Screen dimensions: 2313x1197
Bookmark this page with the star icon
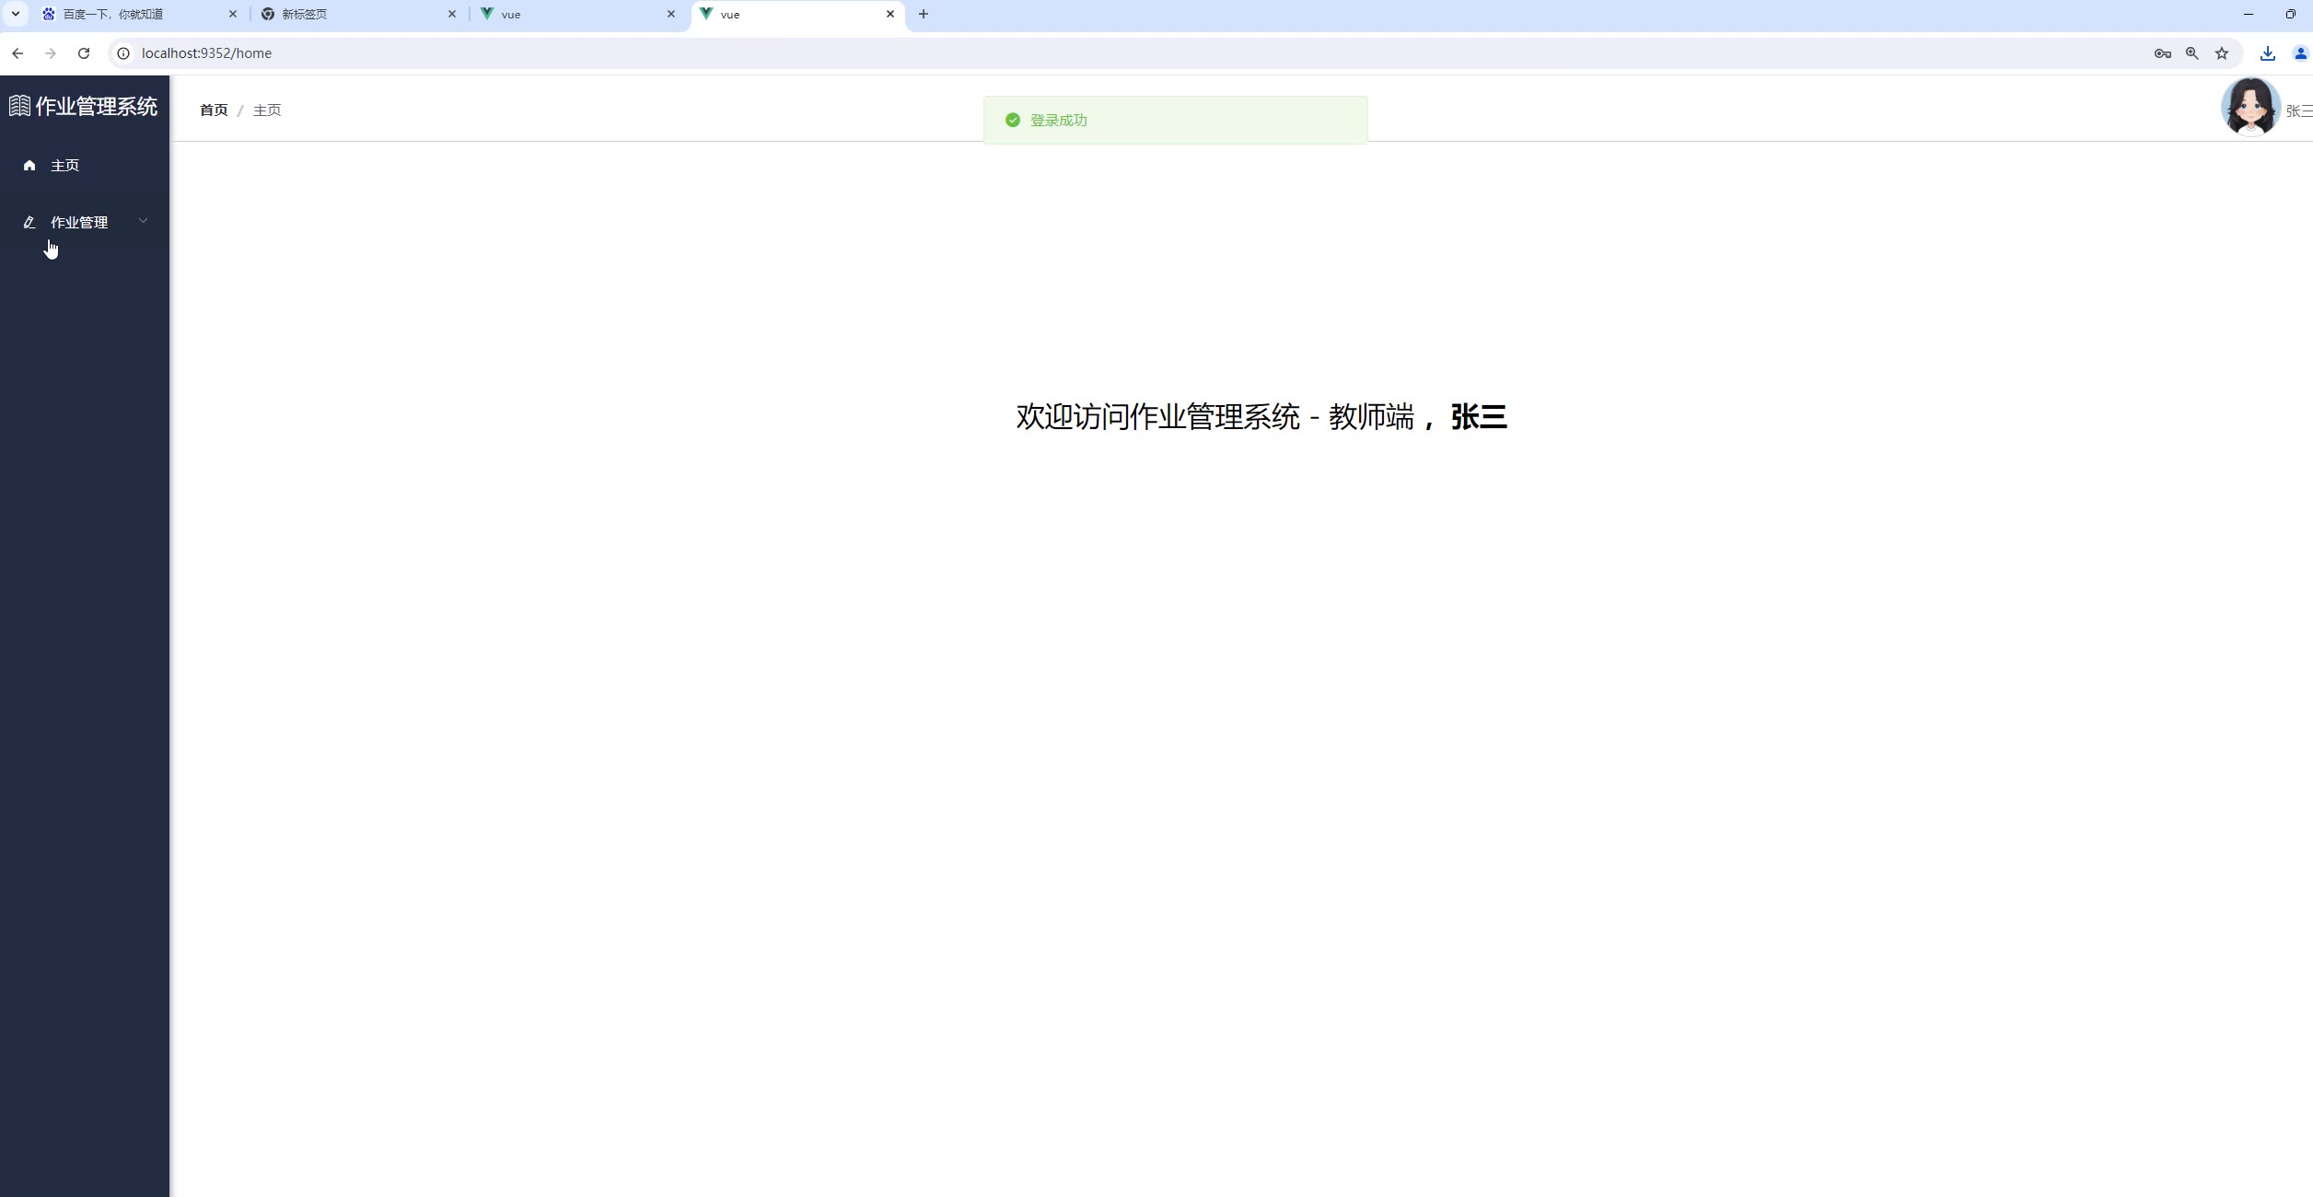pyautogui.click(x=2222, y=53)
